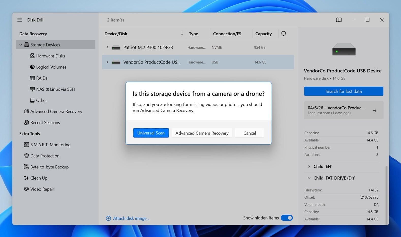
Task: Open the Clean Up tool
Action: point(39,178)
